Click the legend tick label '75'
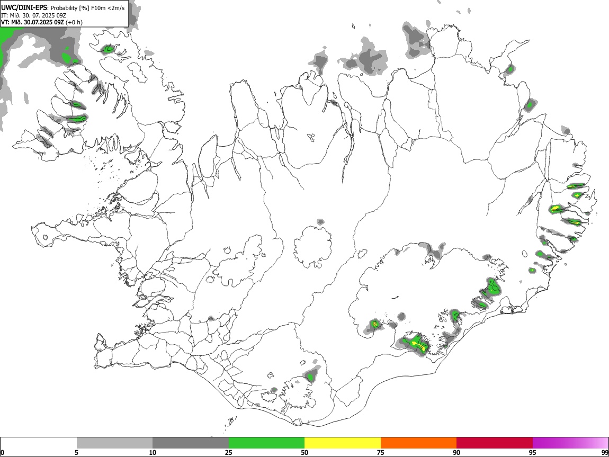 pyautogui.click(x=381, y=452)
